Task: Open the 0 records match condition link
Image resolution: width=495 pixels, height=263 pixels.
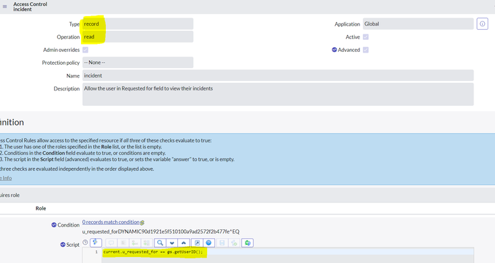Action: click(x=111, y=222)
